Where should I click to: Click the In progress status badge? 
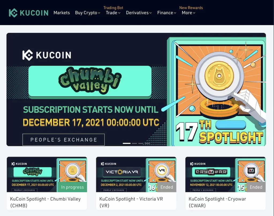[x=72, y=187]
